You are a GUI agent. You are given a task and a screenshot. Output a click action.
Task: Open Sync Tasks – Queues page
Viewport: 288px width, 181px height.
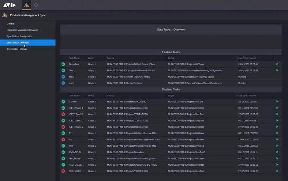[x=17, y=49]
